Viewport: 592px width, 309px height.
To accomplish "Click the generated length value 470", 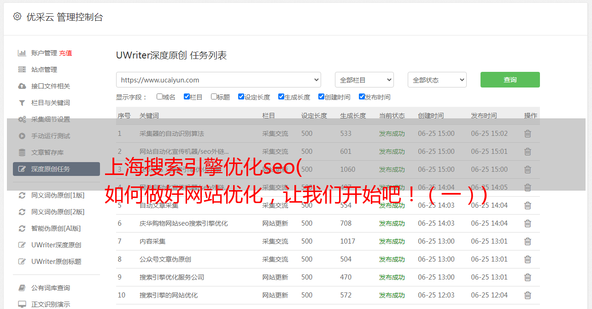I will (x=346, y=277).
